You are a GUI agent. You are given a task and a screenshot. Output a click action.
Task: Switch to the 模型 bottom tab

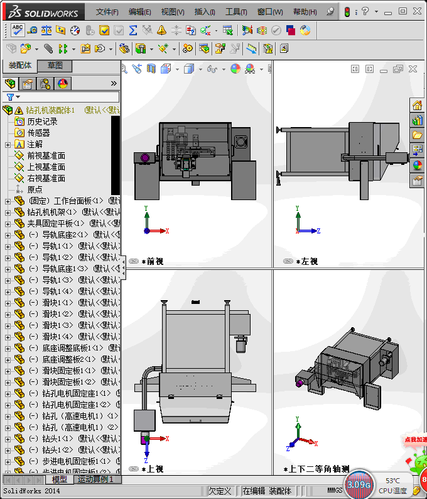point(59,479)
